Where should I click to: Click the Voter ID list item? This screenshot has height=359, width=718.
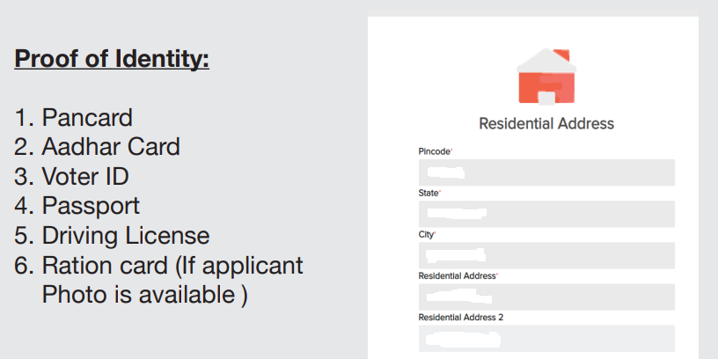pyautogui.click(x=71, y=177)
